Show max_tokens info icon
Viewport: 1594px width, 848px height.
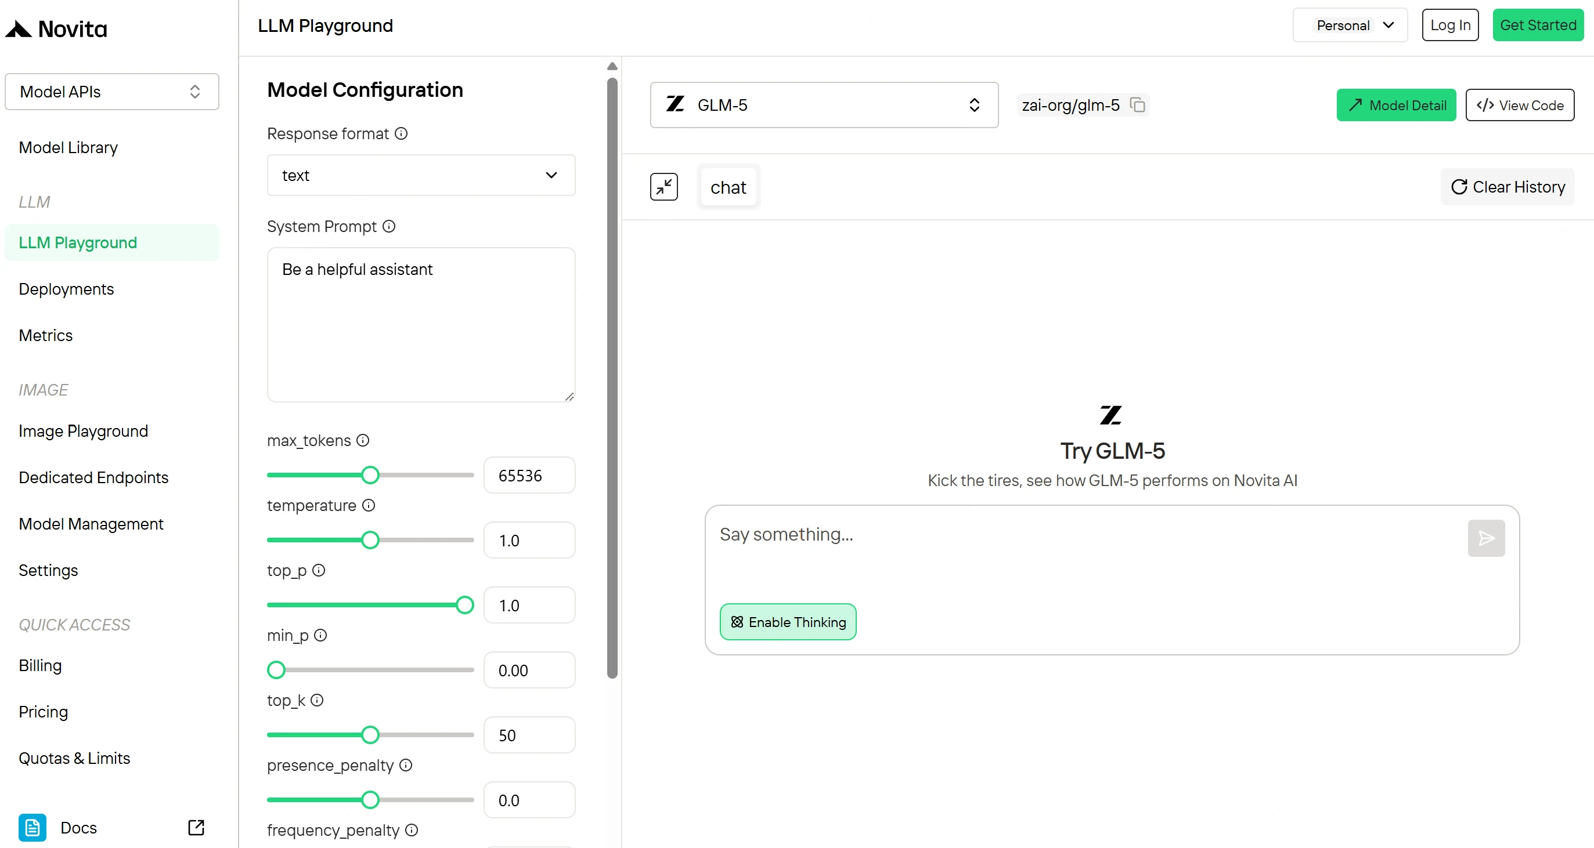363,440
